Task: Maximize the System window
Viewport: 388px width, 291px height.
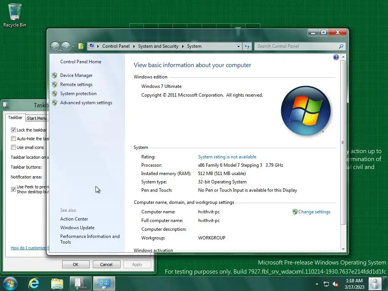Action: click(324, 32)
